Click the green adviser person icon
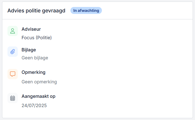Screen dimensions: 195x120 (x=13, y=31)
